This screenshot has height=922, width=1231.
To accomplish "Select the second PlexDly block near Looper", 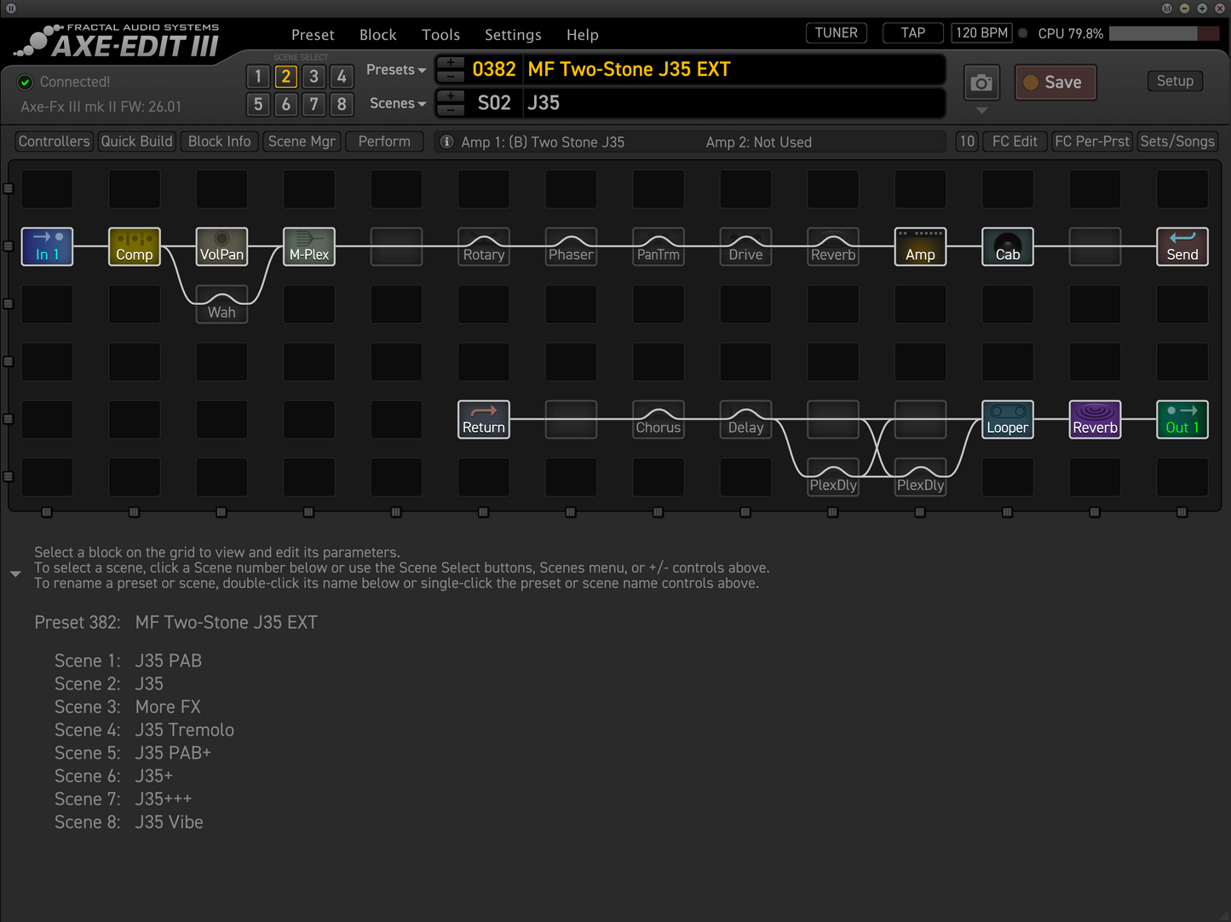I will (x=920, y=477).
